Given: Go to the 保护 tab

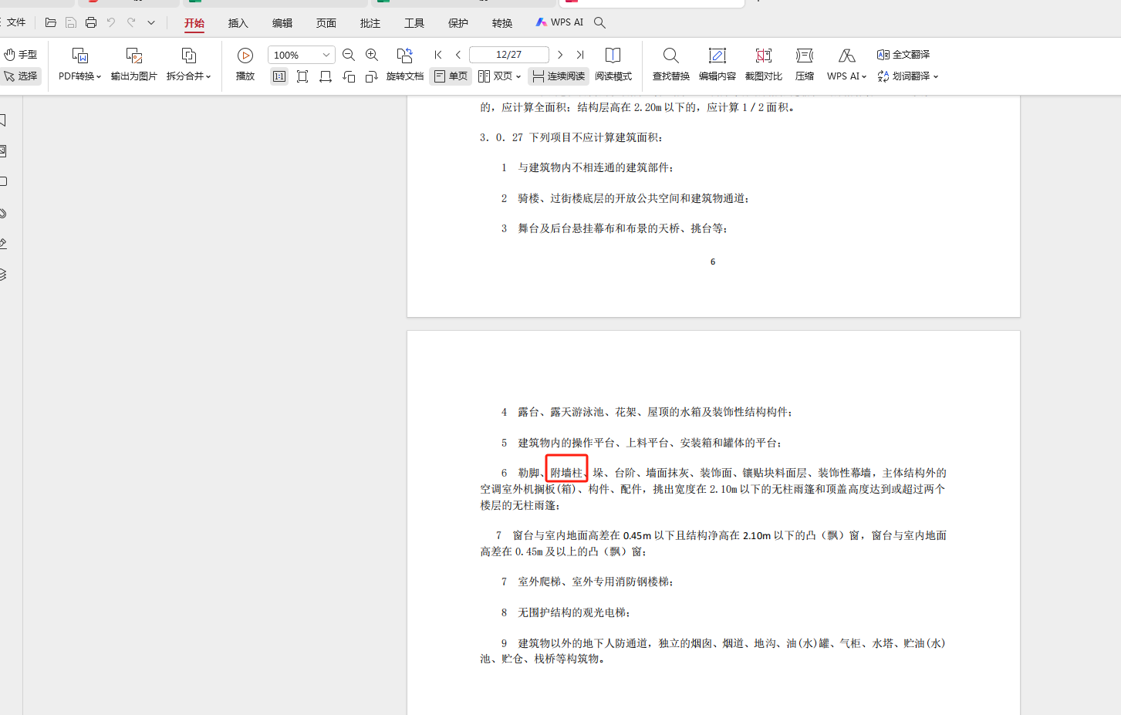Looking at the screenshot, I should [x=458, y=23].
